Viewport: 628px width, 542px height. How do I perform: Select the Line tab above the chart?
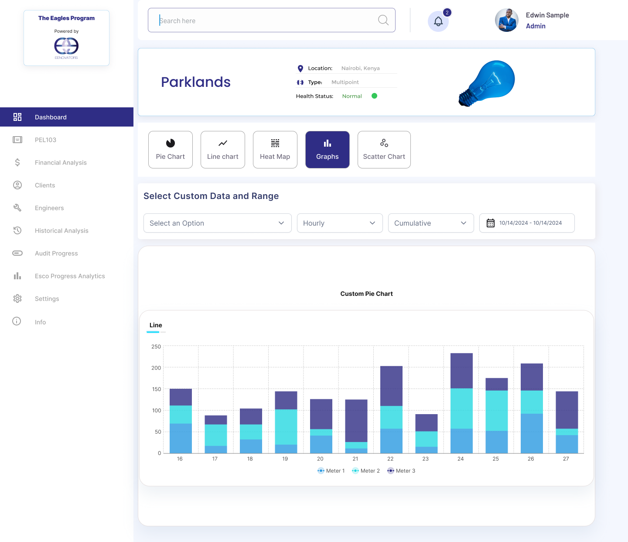[x=156, y=326]
